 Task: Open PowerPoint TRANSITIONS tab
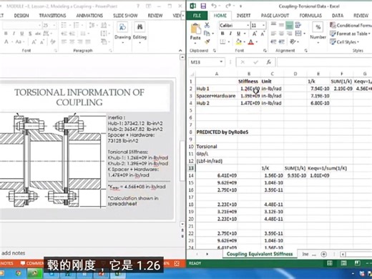[52, 16]
